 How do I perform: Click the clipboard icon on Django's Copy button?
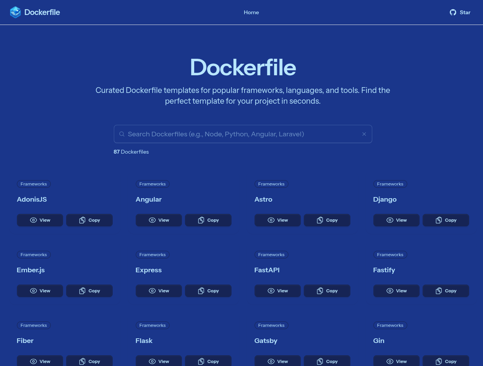point(438,220)
